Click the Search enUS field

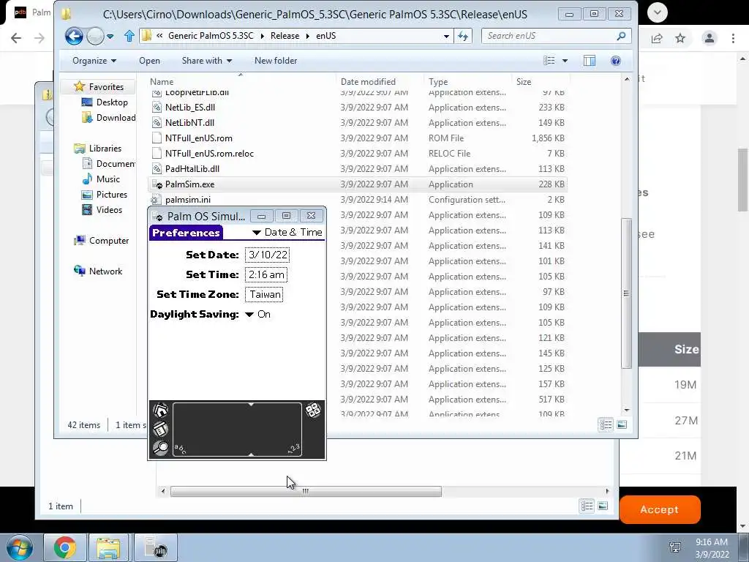556,36
